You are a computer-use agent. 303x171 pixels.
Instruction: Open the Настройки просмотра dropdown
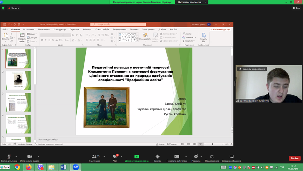point(191,2)
